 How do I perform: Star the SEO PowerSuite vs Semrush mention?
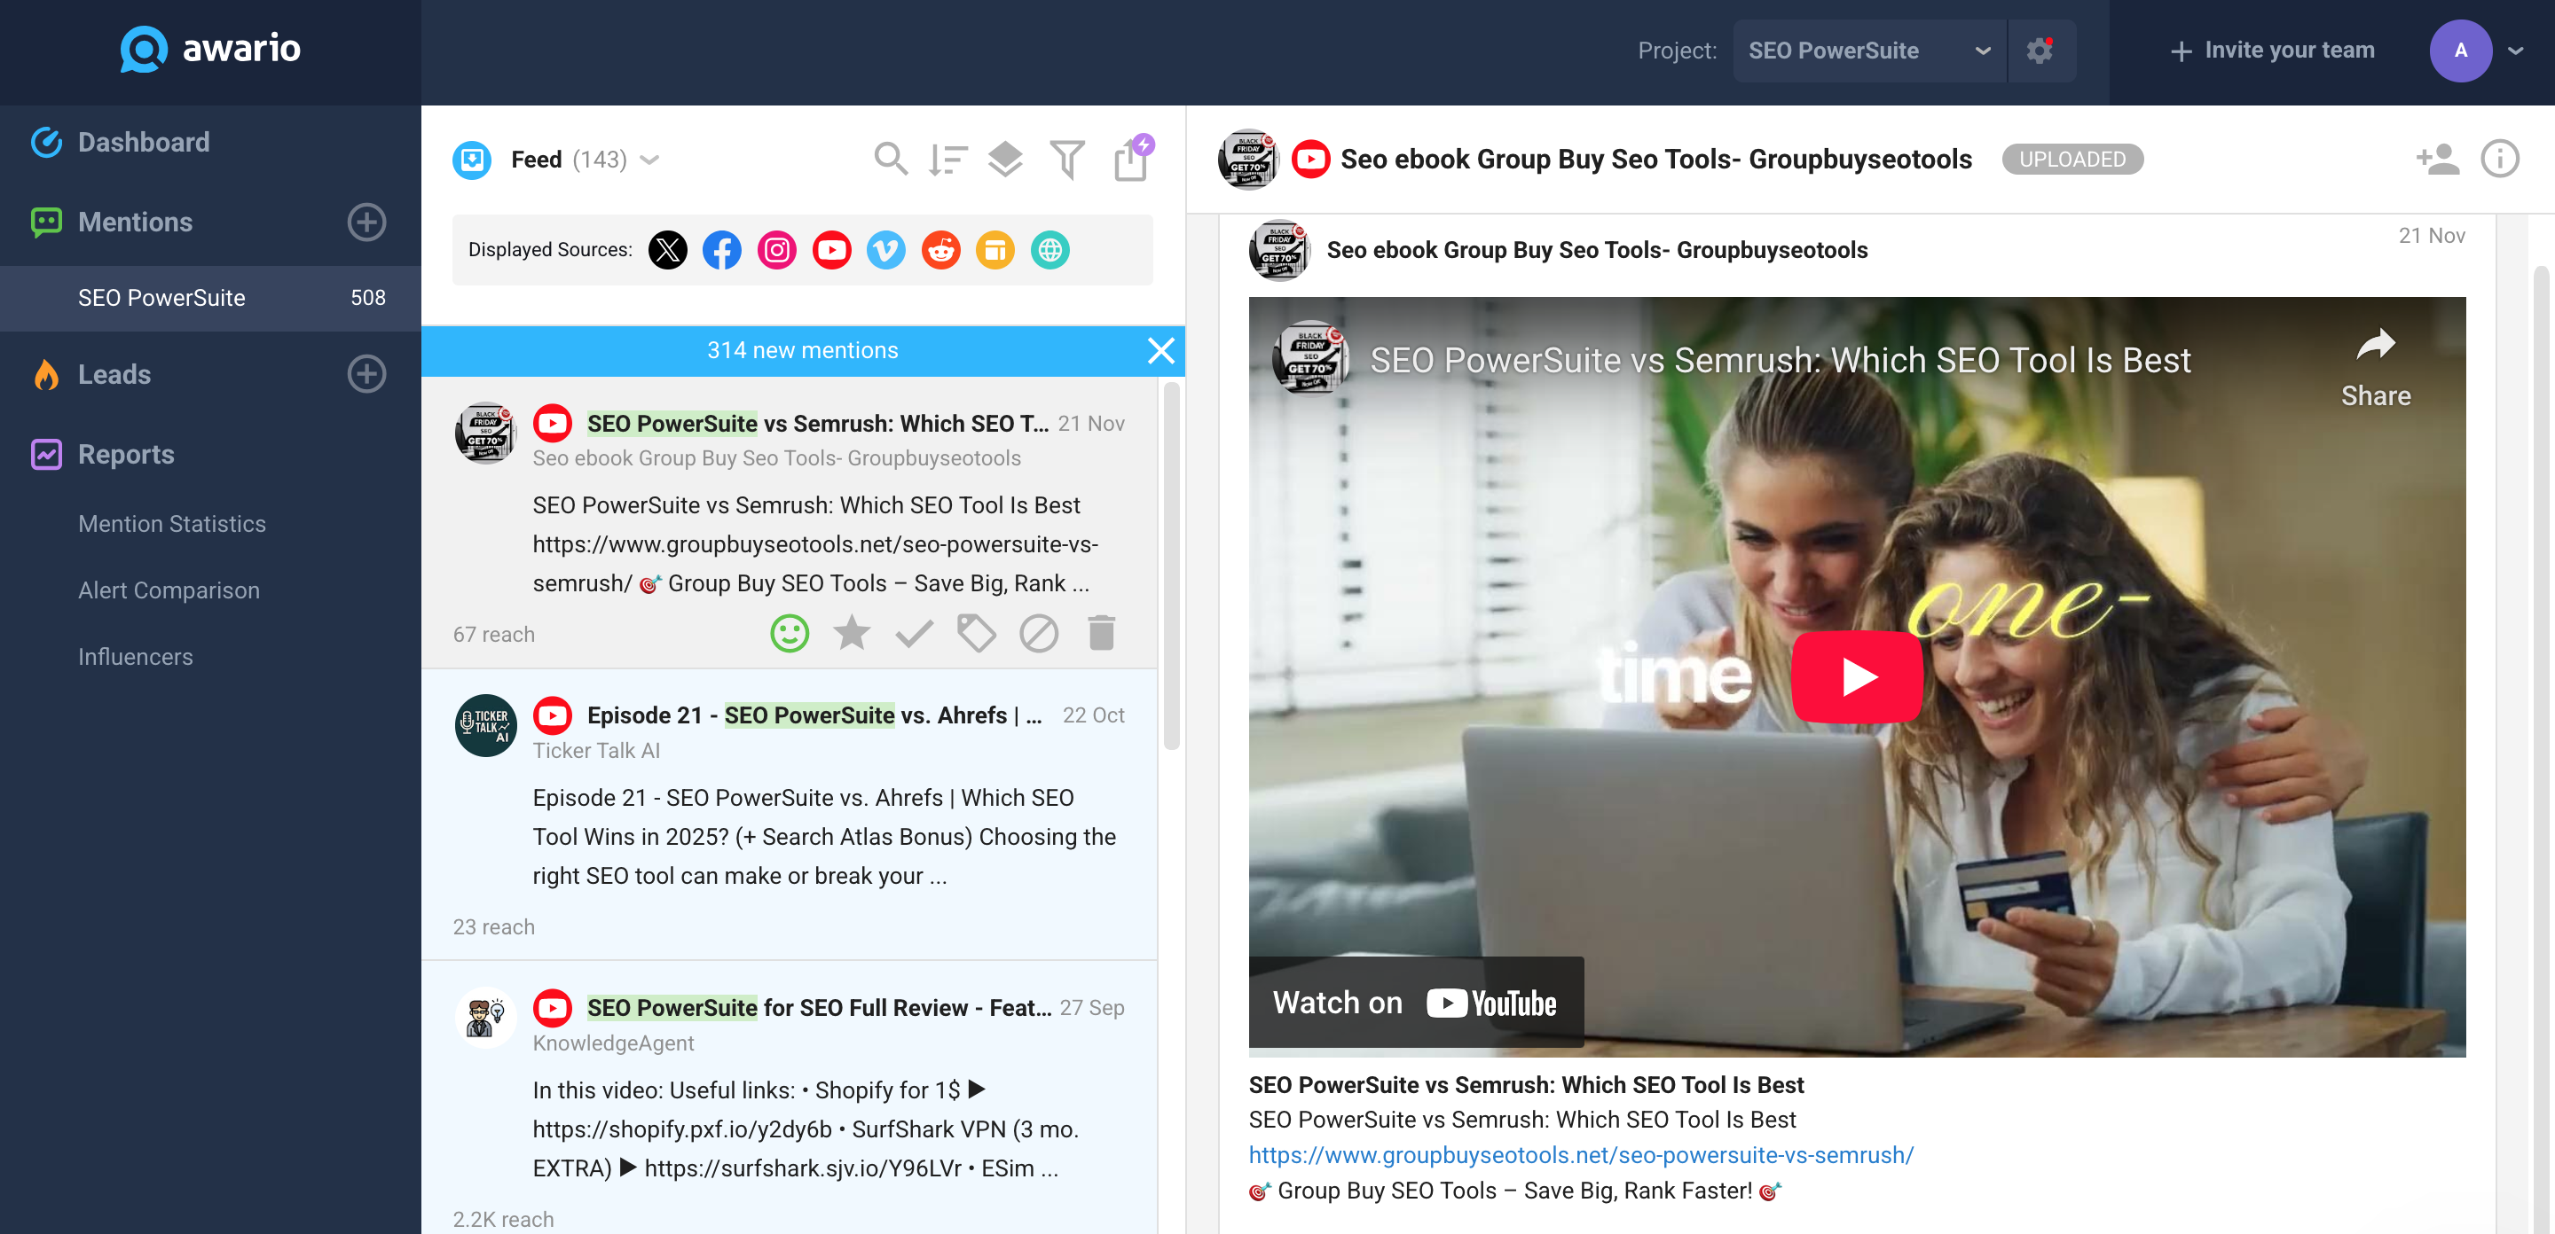click(x=851, y=633)
